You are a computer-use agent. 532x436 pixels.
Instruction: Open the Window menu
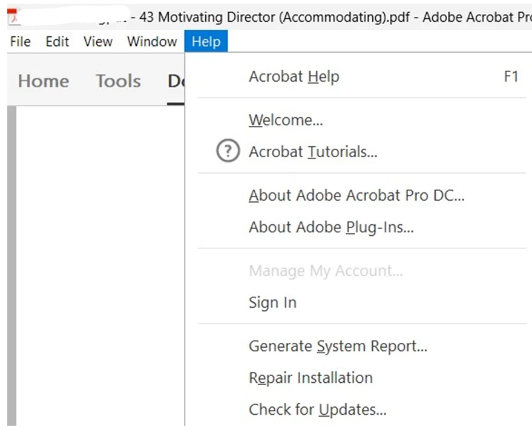152,41
